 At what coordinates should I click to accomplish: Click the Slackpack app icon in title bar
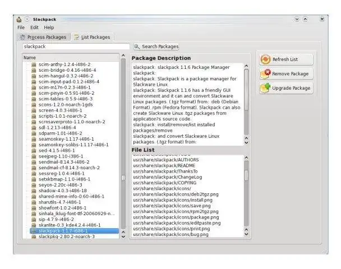pos(19,20)
